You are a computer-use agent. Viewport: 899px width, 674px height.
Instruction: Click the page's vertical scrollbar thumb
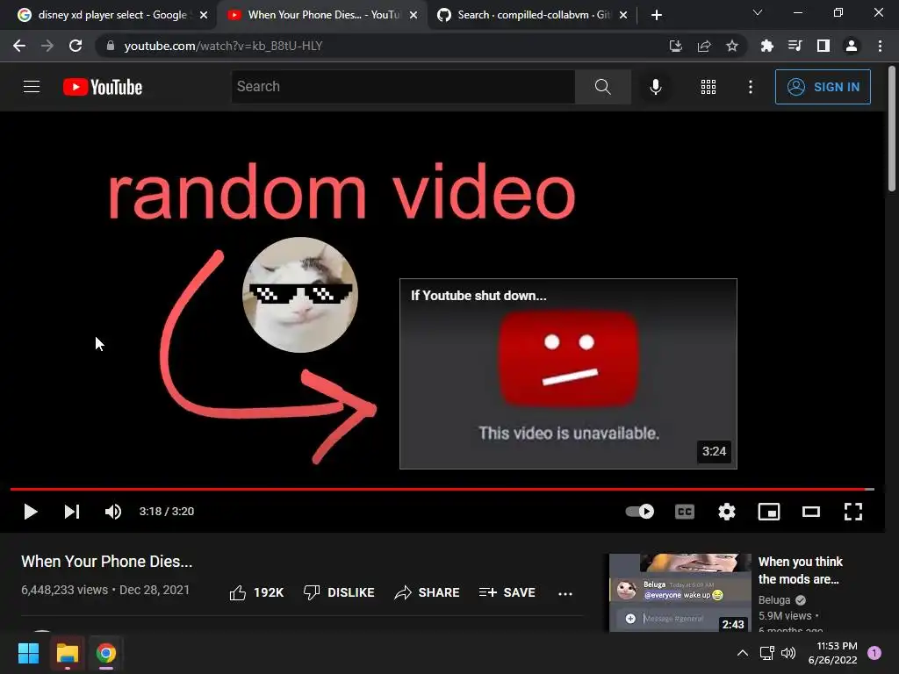point(892,129)
